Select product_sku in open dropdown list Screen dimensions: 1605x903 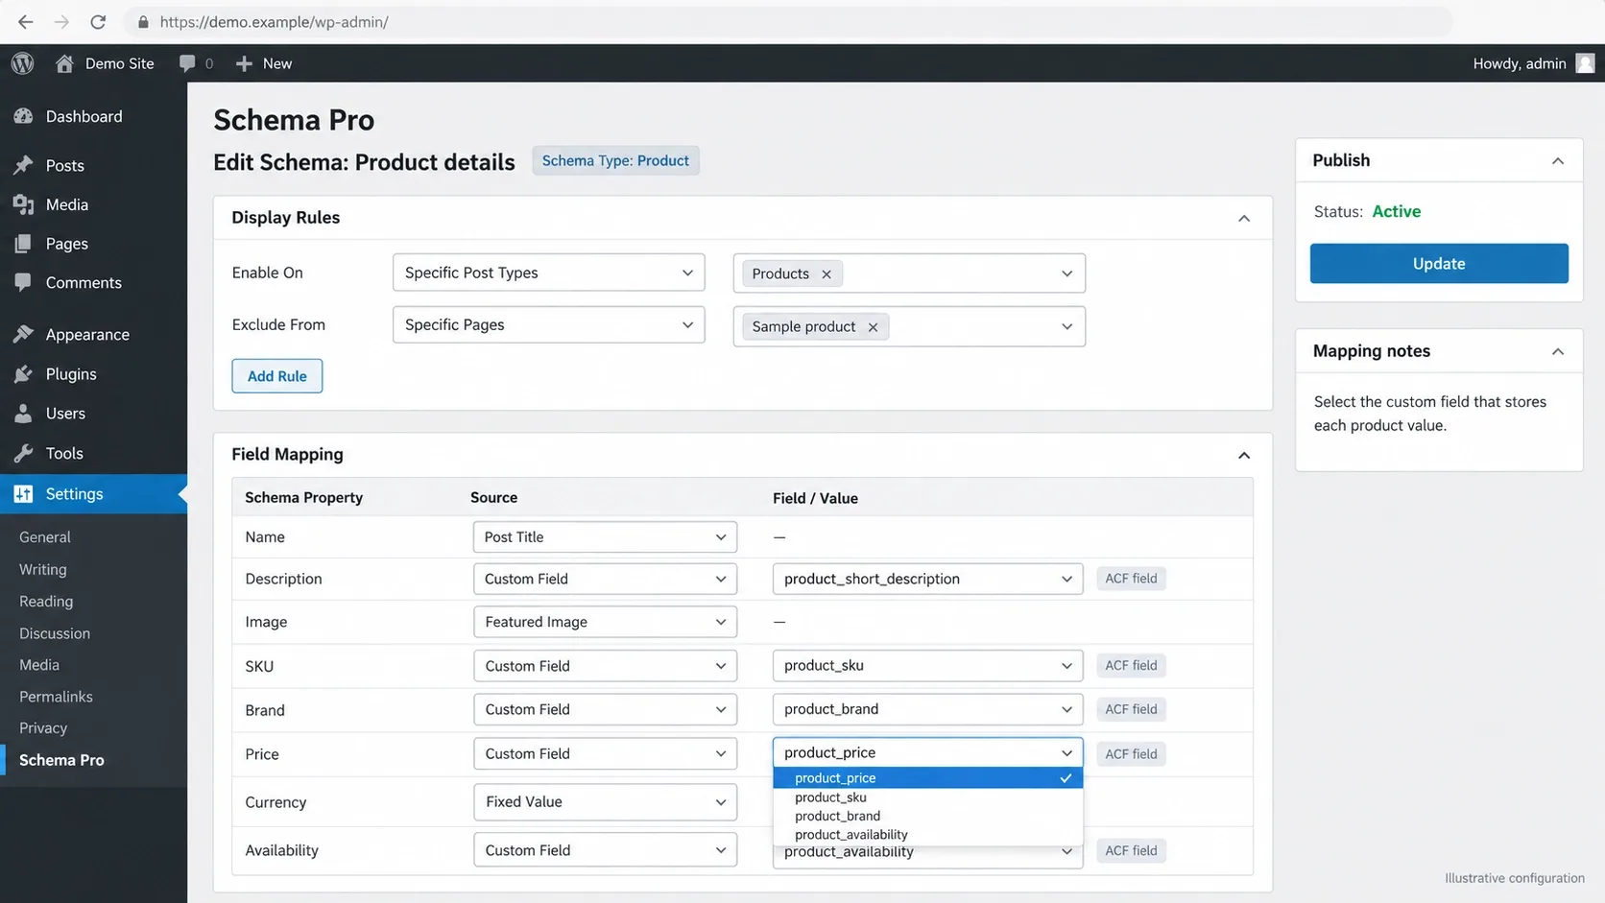coord(927,797)
